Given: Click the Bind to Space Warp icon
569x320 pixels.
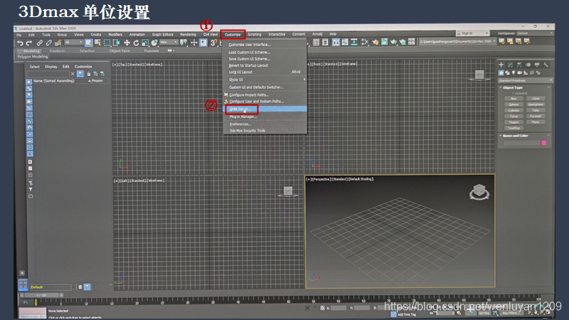Looking at the screenshot, I should point(58,43).
